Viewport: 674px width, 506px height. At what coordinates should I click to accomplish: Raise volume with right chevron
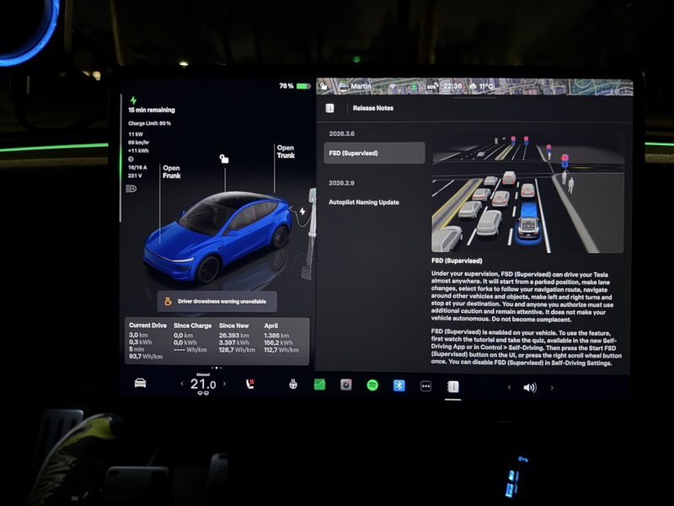(x=552, y=388)
